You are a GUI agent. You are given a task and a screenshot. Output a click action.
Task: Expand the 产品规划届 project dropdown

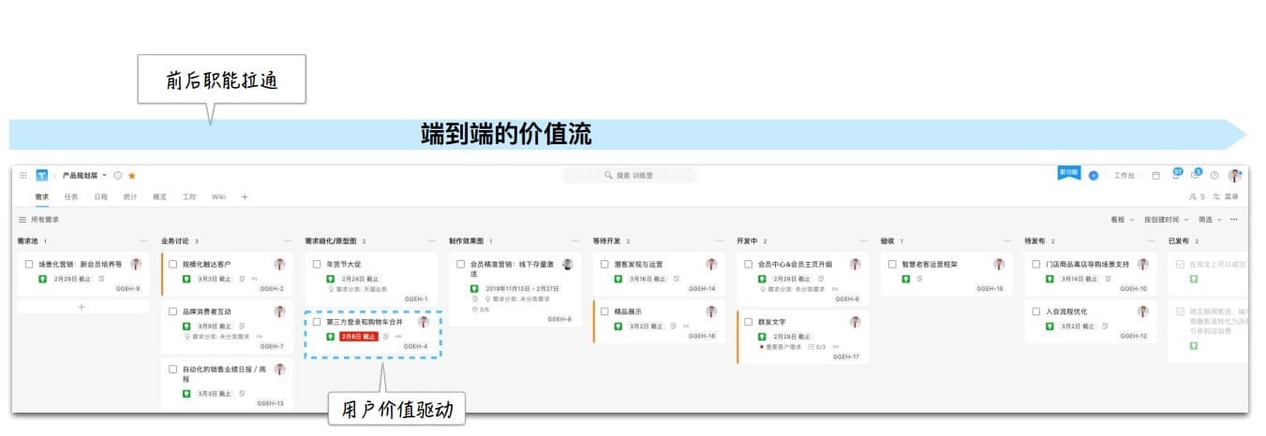point(104,175)
